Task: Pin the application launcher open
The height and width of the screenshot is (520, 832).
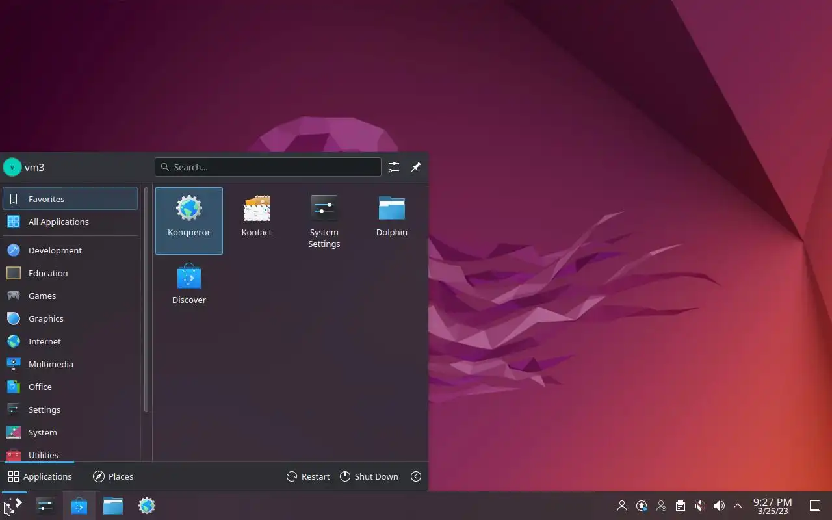Action: point(416,167)
